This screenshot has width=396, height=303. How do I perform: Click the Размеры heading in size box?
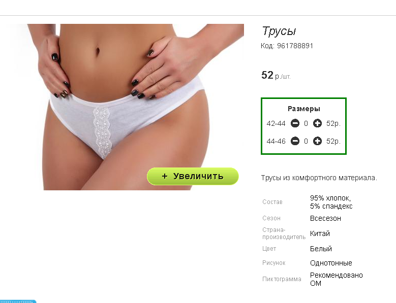[304, 109]
